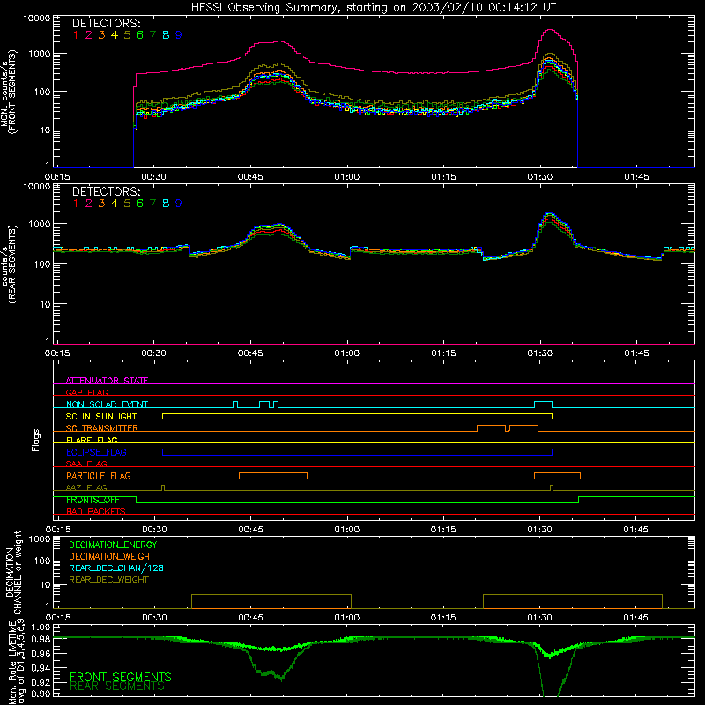Select the GAP_FLAG label
The width and height of the screenshot is (705, 705).
click(x=86, y=392)
